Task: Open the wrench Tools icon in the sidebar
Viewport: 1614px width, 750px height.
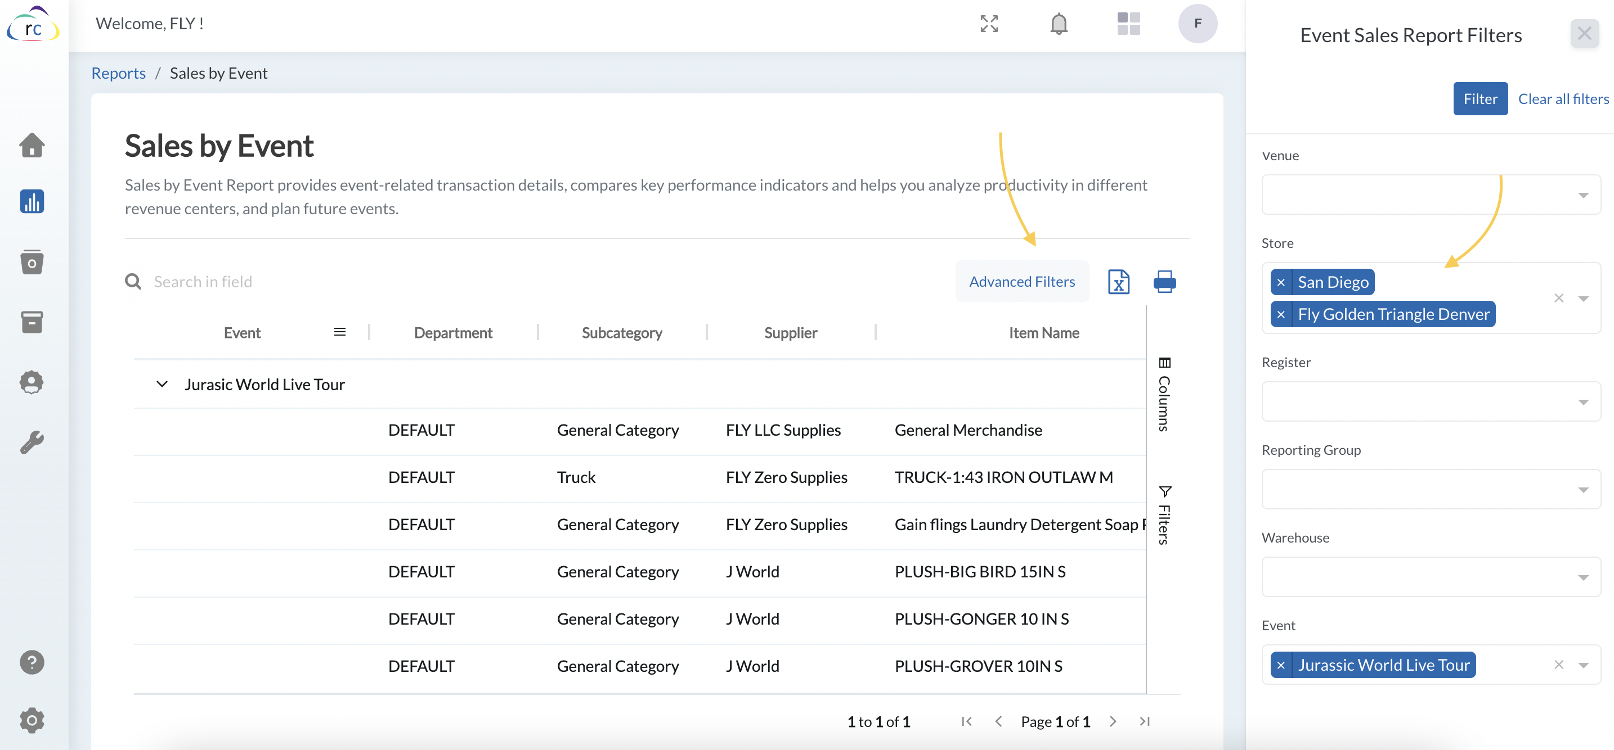Action: [32, 442]
